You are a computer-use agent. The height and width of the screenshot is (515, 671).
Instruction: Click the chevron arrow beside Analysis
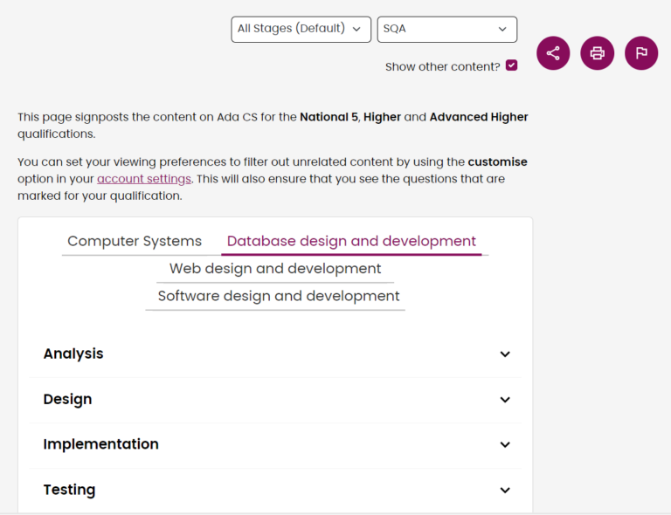click(505, 354)
